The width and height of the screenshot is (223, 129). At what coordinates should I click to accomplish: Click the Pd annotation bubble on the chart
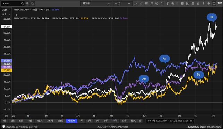[x=198, y=75]
